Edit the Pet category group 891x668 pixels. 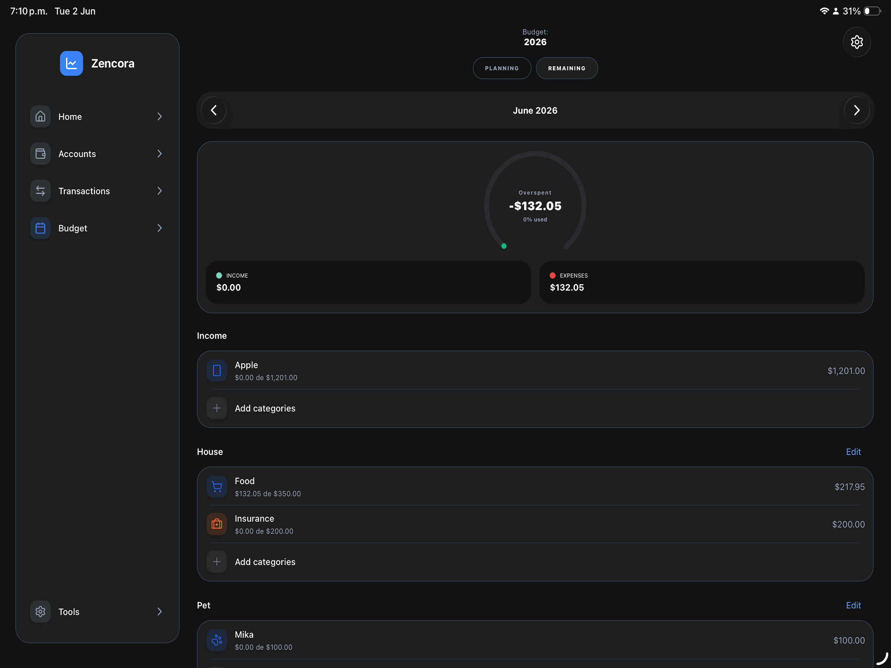coord(853,605)
